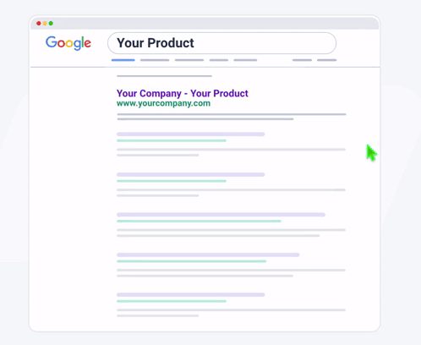Click the yellow minimize dot

click(x=45, y=23)
